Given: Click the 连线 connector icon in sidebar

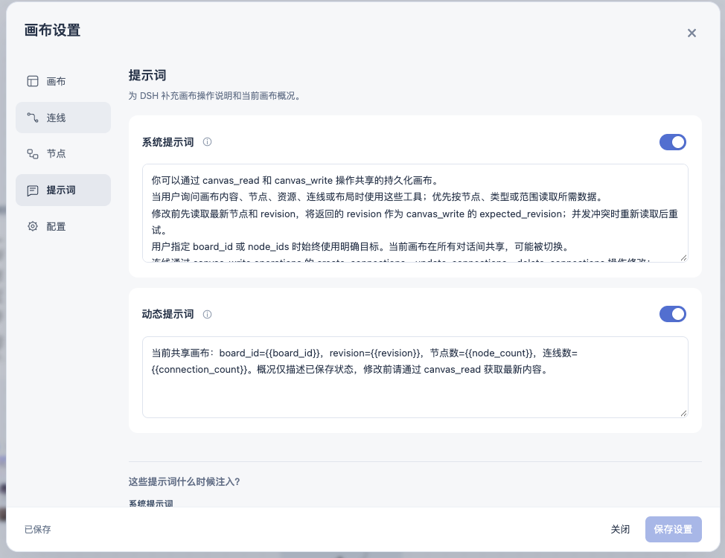Looking at the screenshot, I should pos(32,118).
